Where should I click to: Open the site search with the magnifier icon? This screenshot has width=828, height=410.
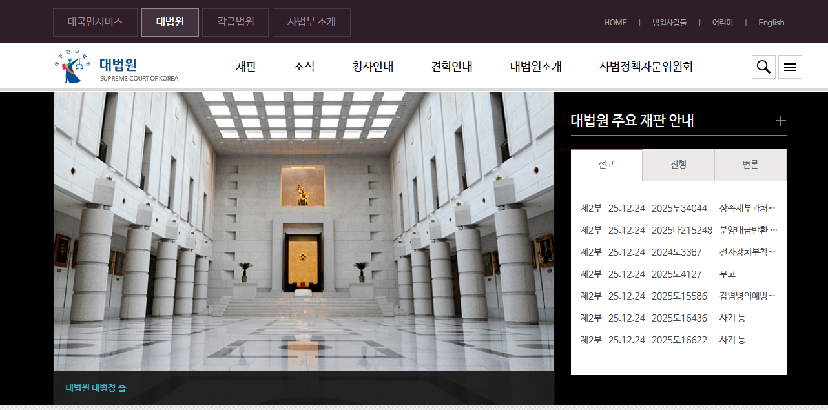click(763, 67)
